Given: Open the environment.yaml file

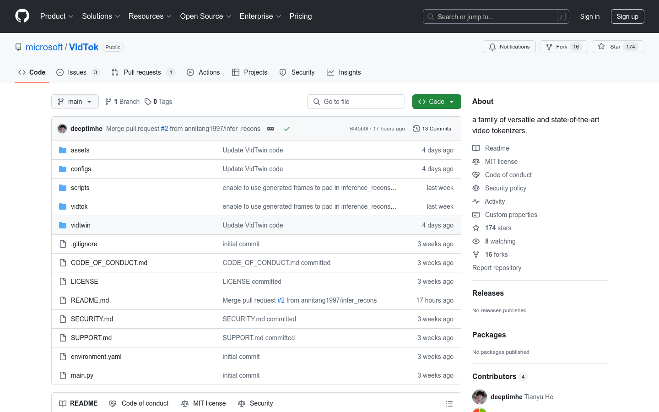Looking at the screenshot, I should coord(96,357).
